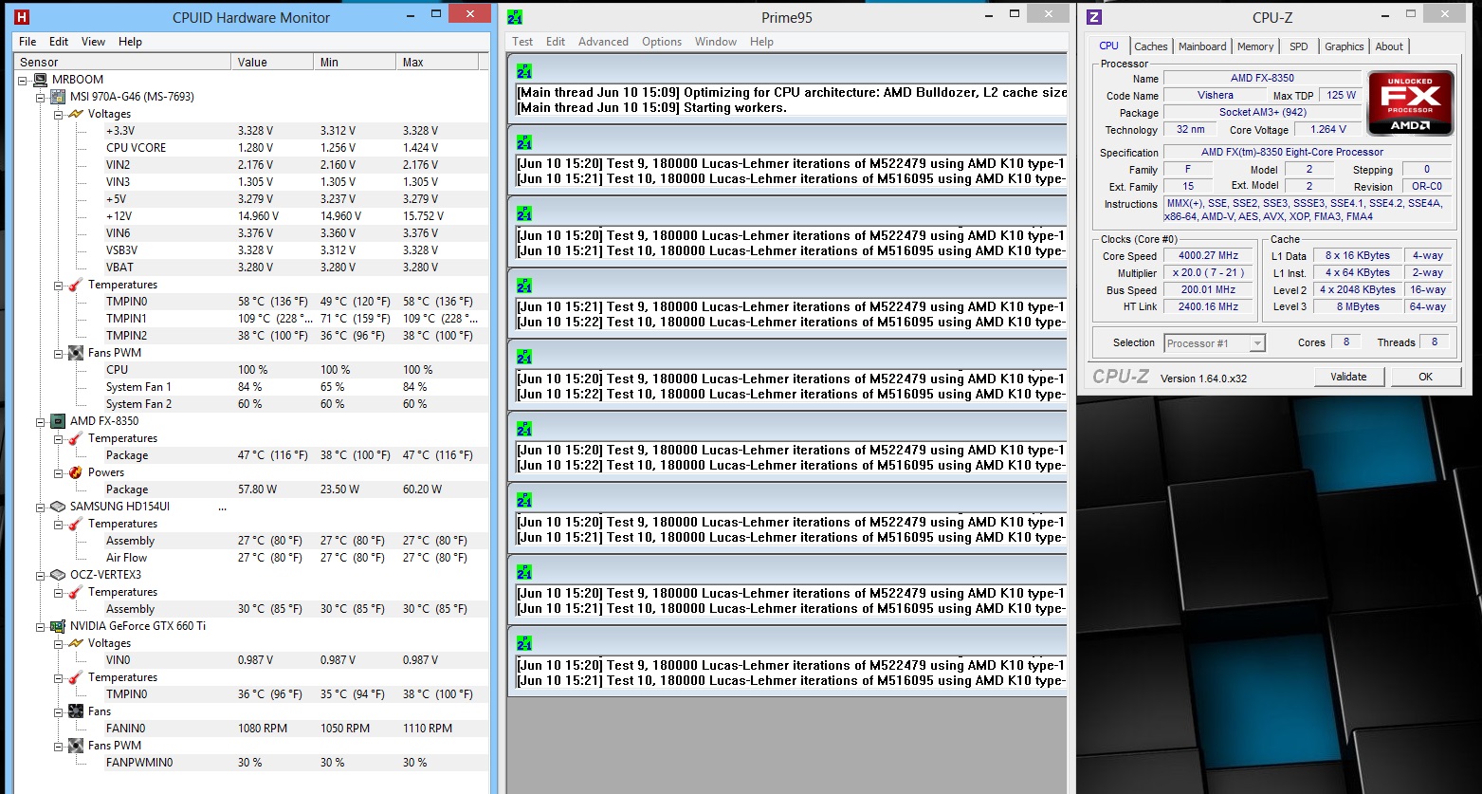Collapse the MSI 970A-G46 (MS-7693) node
This screenshot has width=1482, height=794.
(41, 97)
